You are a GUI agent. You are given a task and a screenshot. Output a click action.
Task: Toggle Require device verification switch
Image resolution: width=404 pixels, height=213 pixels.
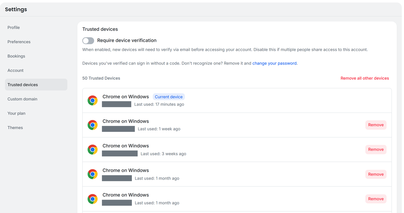[88, 41]
